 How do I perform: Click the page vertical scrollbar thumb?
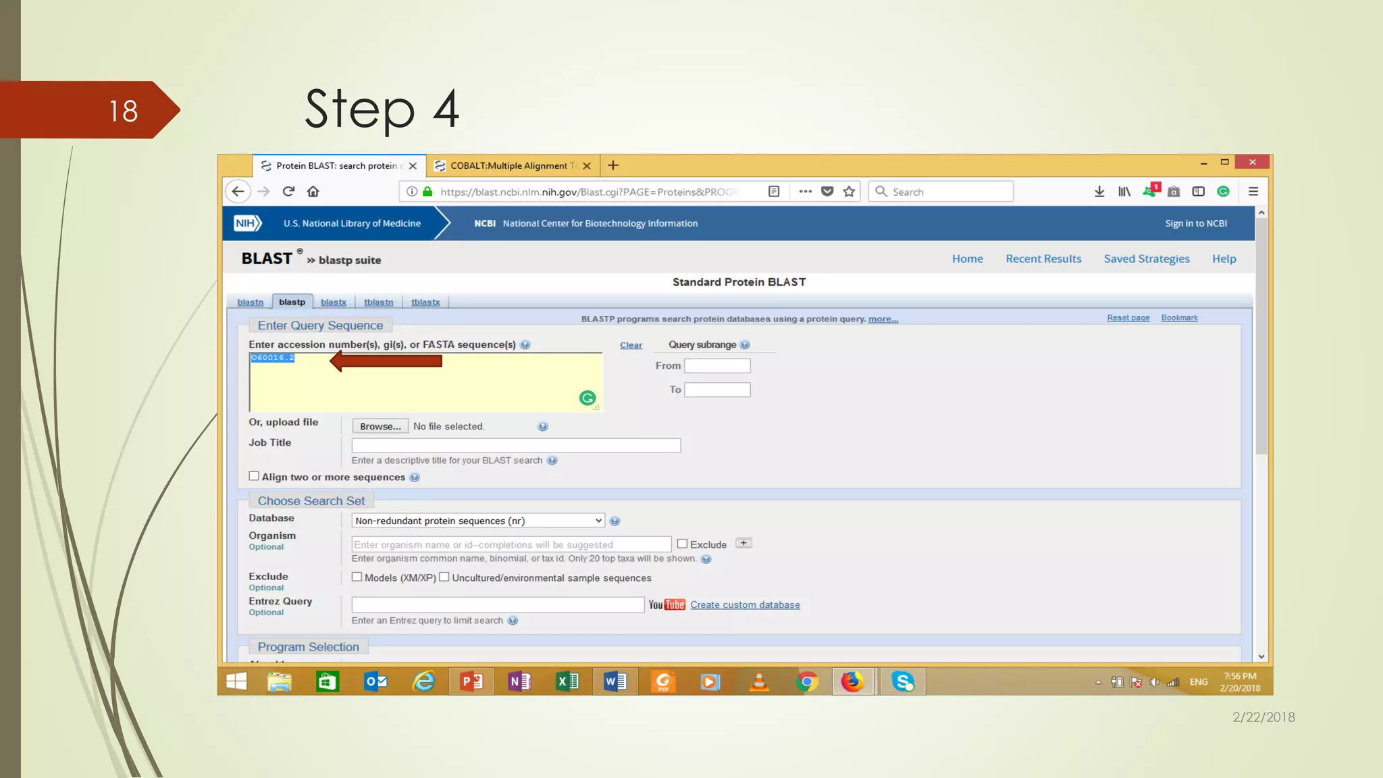(1261, 336)
